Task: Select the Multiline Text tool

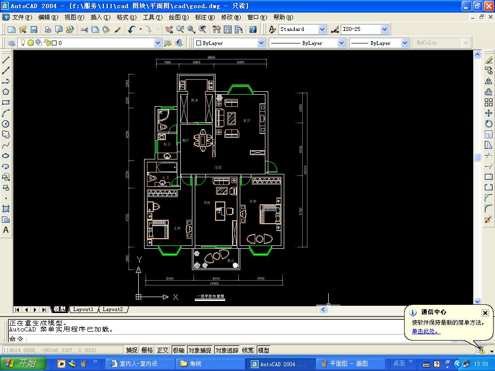Action: tap(6, 230)
